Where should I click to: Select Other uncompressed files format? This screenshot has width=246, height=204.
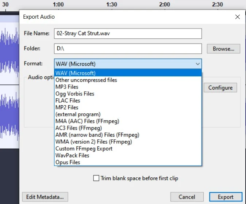(x=128, y=80)
